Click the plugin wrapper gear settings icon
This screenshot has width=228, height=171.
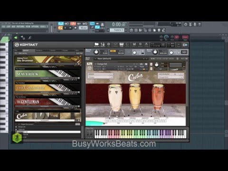[23, 38]
